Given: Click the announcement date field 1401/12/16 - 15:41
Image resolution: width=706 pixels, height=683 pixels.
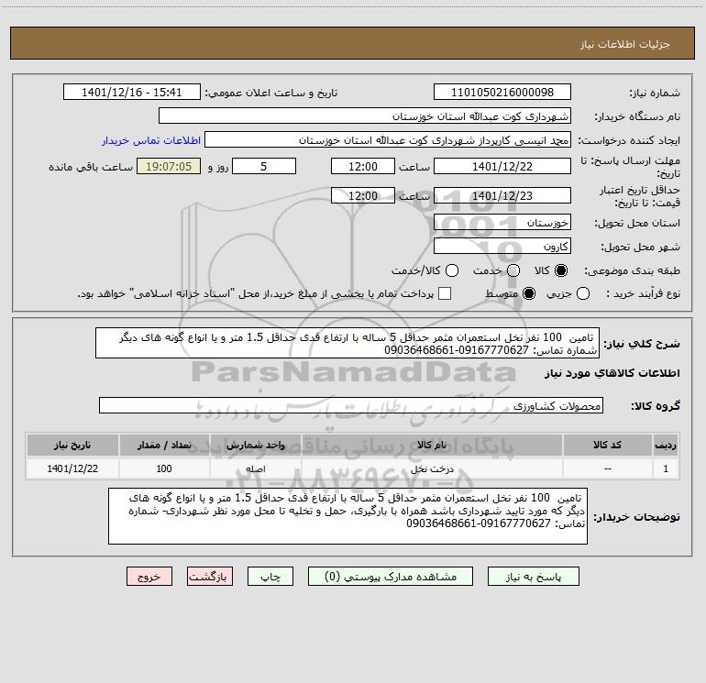Looking at the screenshot, I should coord(132,93).
